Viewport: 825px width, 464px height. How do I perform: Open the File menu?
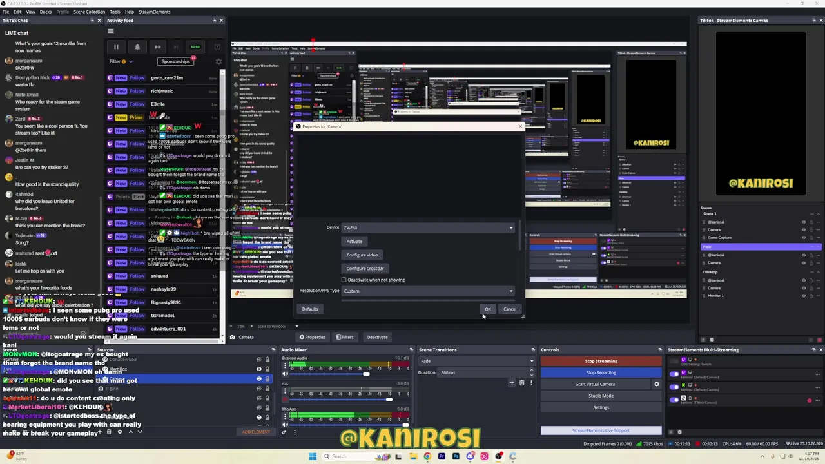tap(6, 12)
